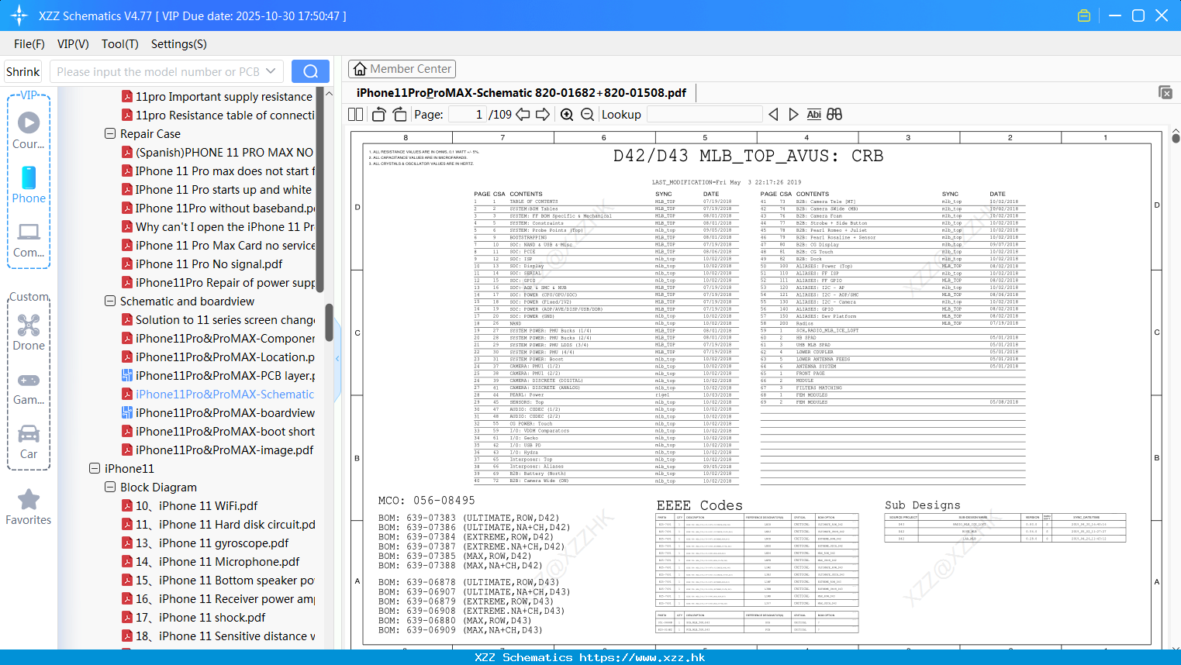Collapse the Repair Case folder
This screenshot has height=665, width=1181.
point(110,133)
